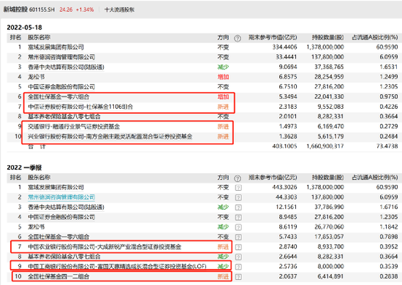
Task: Click share count 26,770,060 in 一季报
Action: tap(329, 227)
